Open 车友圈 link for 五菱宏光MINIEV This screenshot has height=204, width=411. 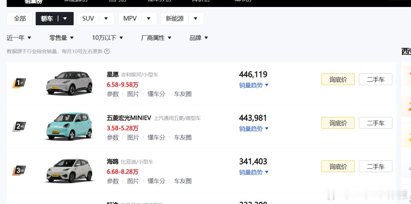click(183, 138)
